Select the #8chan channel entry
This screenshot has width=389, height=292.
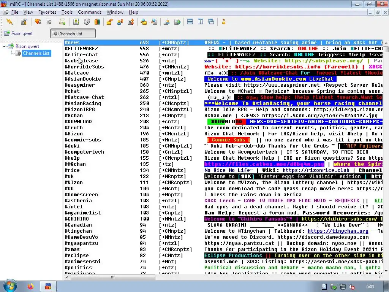(x=223, y=116)
